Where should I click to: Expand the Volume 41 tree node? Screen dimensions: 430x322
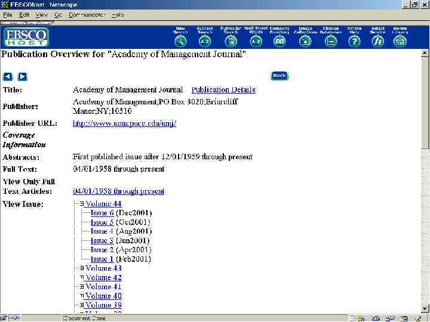[81, 287]
